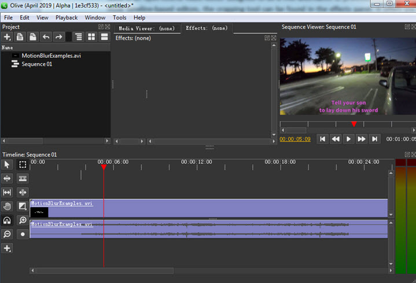Toggle the Snapping magnet tool

tap(8, 220)
